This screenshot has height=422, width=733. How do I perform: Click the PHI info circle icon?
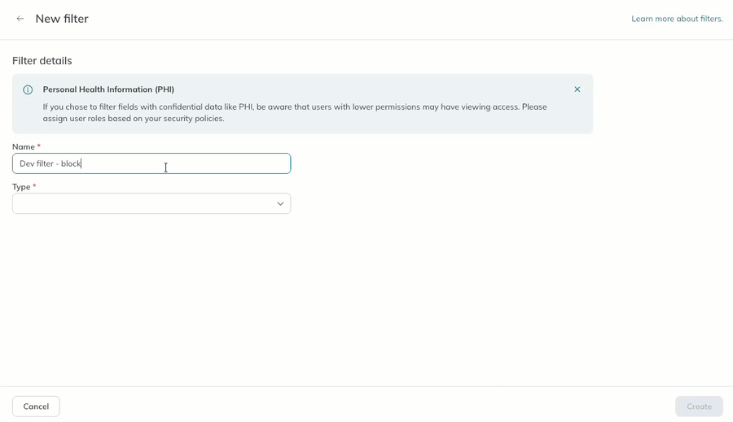(x=28, y=89)
